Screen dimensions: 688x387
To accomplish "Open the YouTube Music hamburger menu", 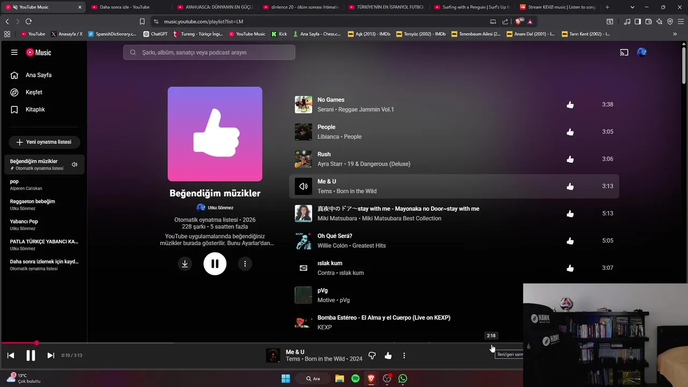I will click(x=15, y=52).
